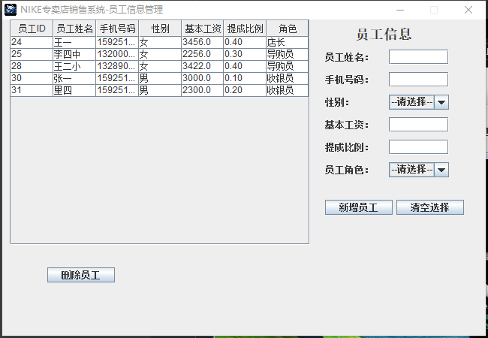Open the 性别 dropdown
This screenshot has height=338, width=488.
(x=419, y=102)
